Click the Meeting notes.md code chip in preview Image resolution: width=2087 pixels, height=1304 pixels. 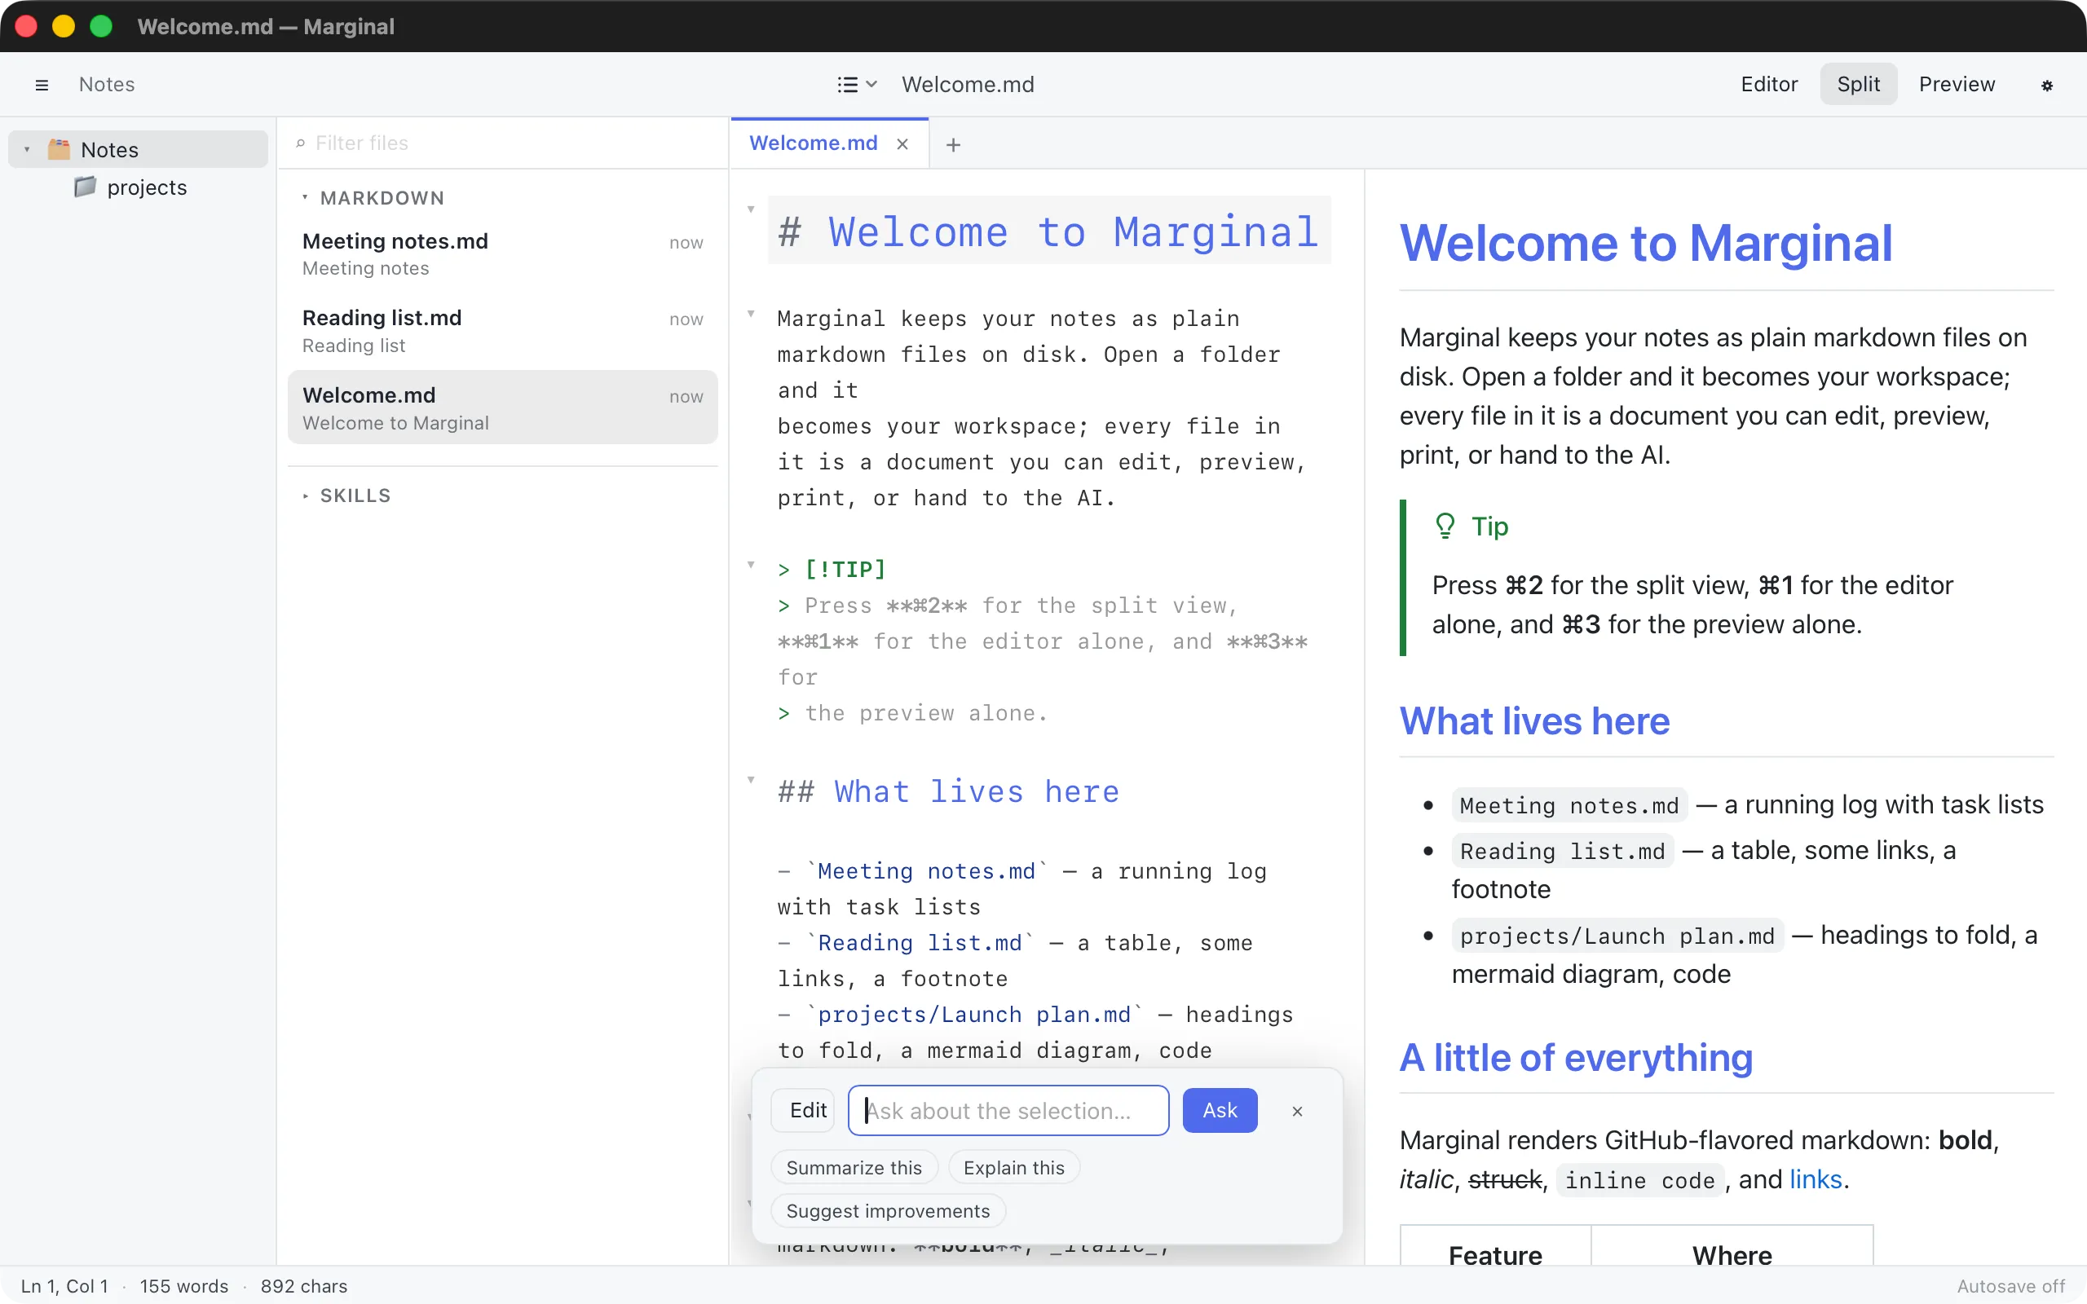click(x=1569, y=805)
